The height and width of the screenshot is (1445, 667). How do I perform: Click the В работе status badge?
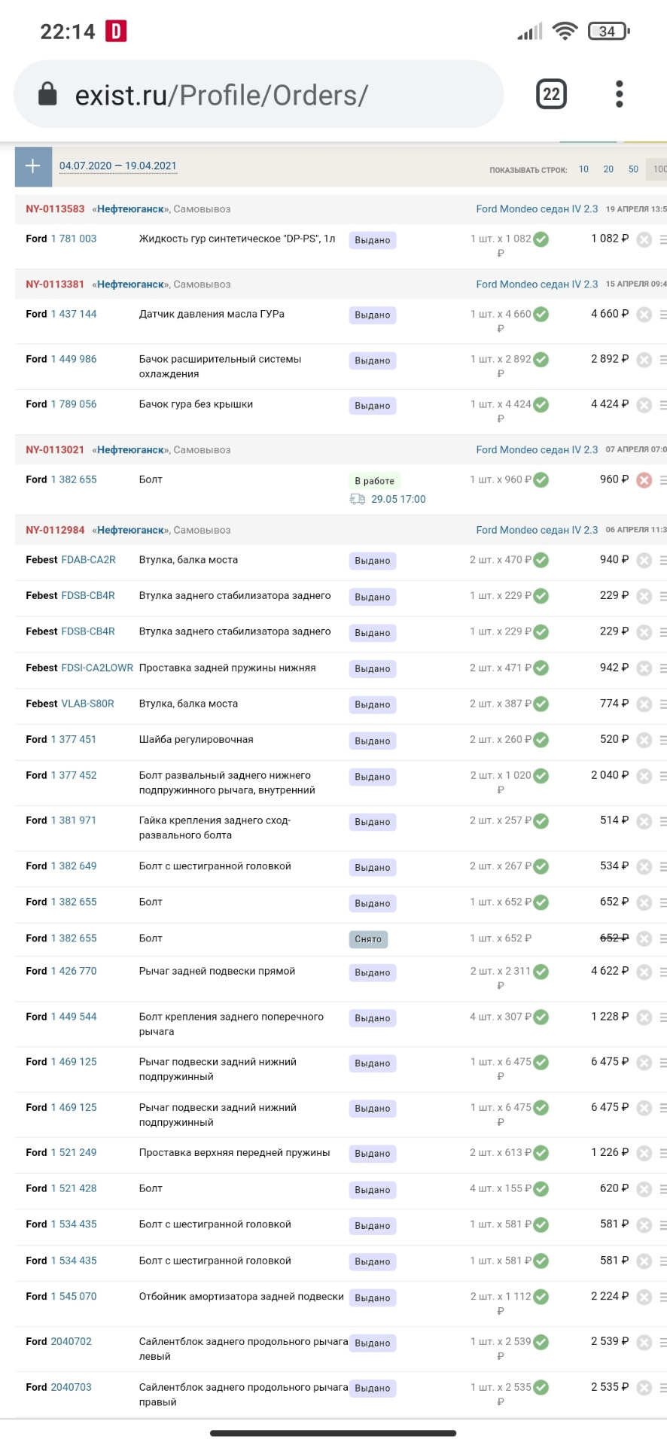[374, 480]
